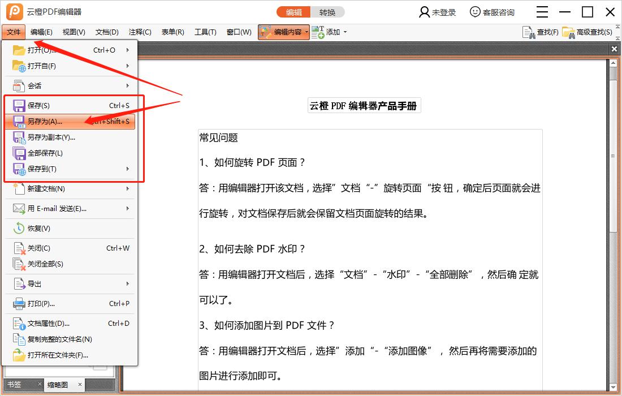The width and height of the screenshot is (622, 396).
Task: Open the 文档(D) menu
Action: [x=107, y=32]
